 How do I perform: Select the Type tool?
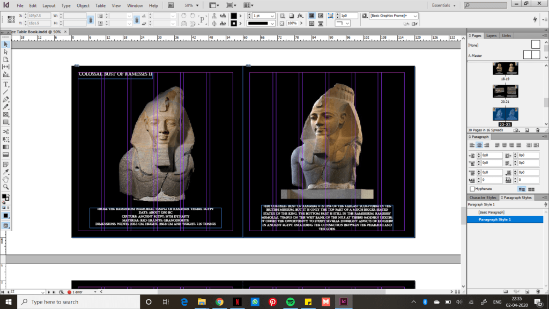pos(6,85)
